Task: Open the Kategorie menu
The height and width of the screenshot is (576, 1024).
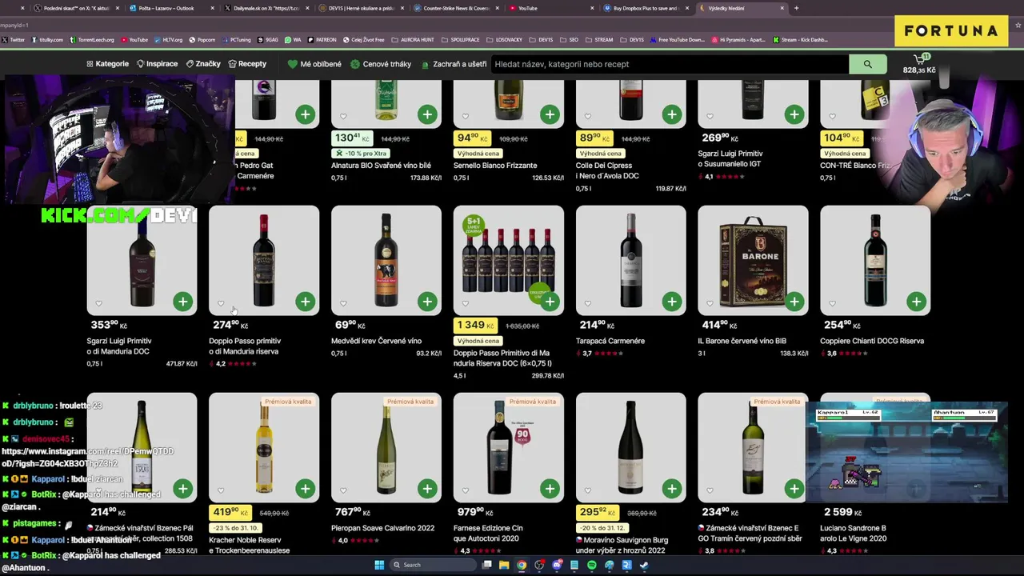Action: pyautogui.click(x=107, y=64)
